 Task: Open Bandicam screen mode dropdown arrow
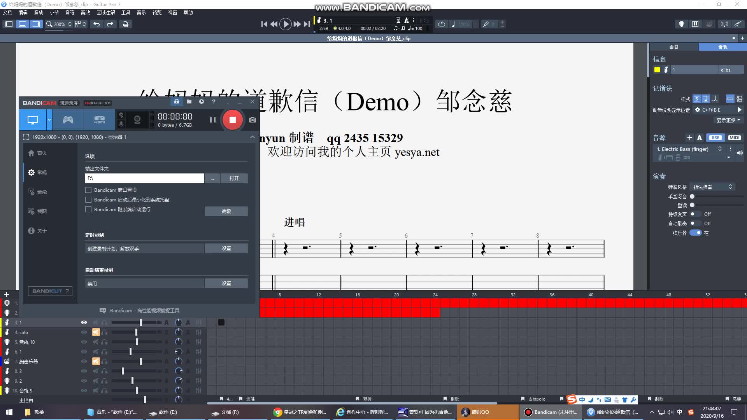coord(49,120)
